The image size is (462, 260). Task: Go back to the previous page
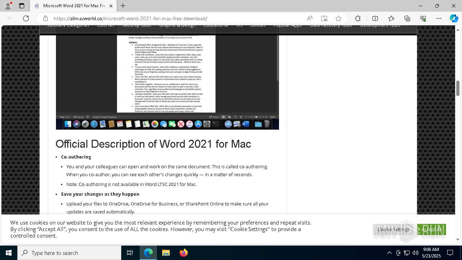(10, 18)
